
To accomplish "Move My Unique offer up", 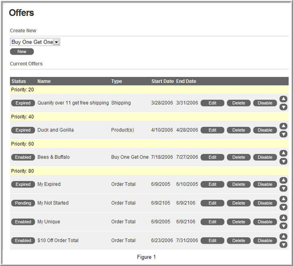I will (283, 218).
